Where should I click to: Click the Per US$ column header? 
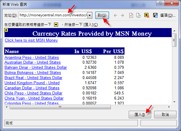(113, 51)
